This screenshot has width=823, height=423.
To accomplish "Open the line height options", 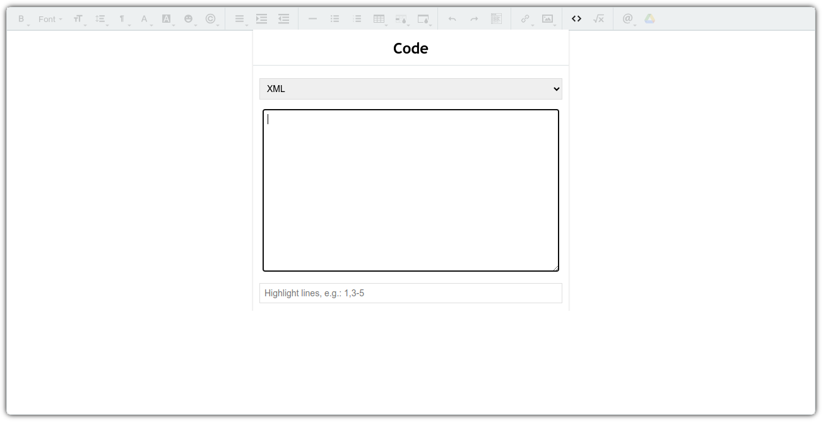I will (x=100, y=19).
